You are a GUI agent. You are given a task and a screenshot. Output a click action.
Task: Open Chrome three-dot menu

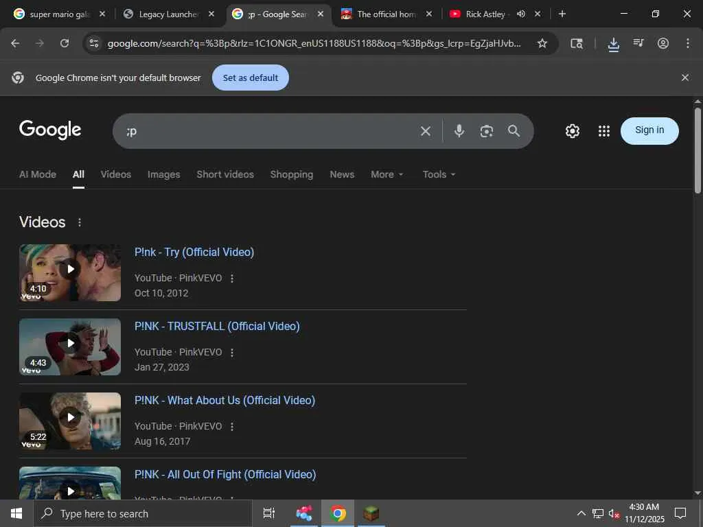coord(688,43)
